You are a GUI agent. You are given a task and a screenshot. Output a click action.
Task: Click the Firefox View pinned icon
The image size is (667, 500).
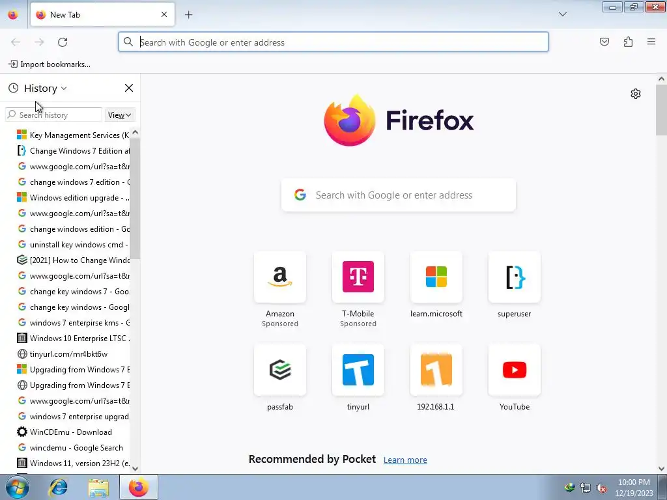point(13,15)
